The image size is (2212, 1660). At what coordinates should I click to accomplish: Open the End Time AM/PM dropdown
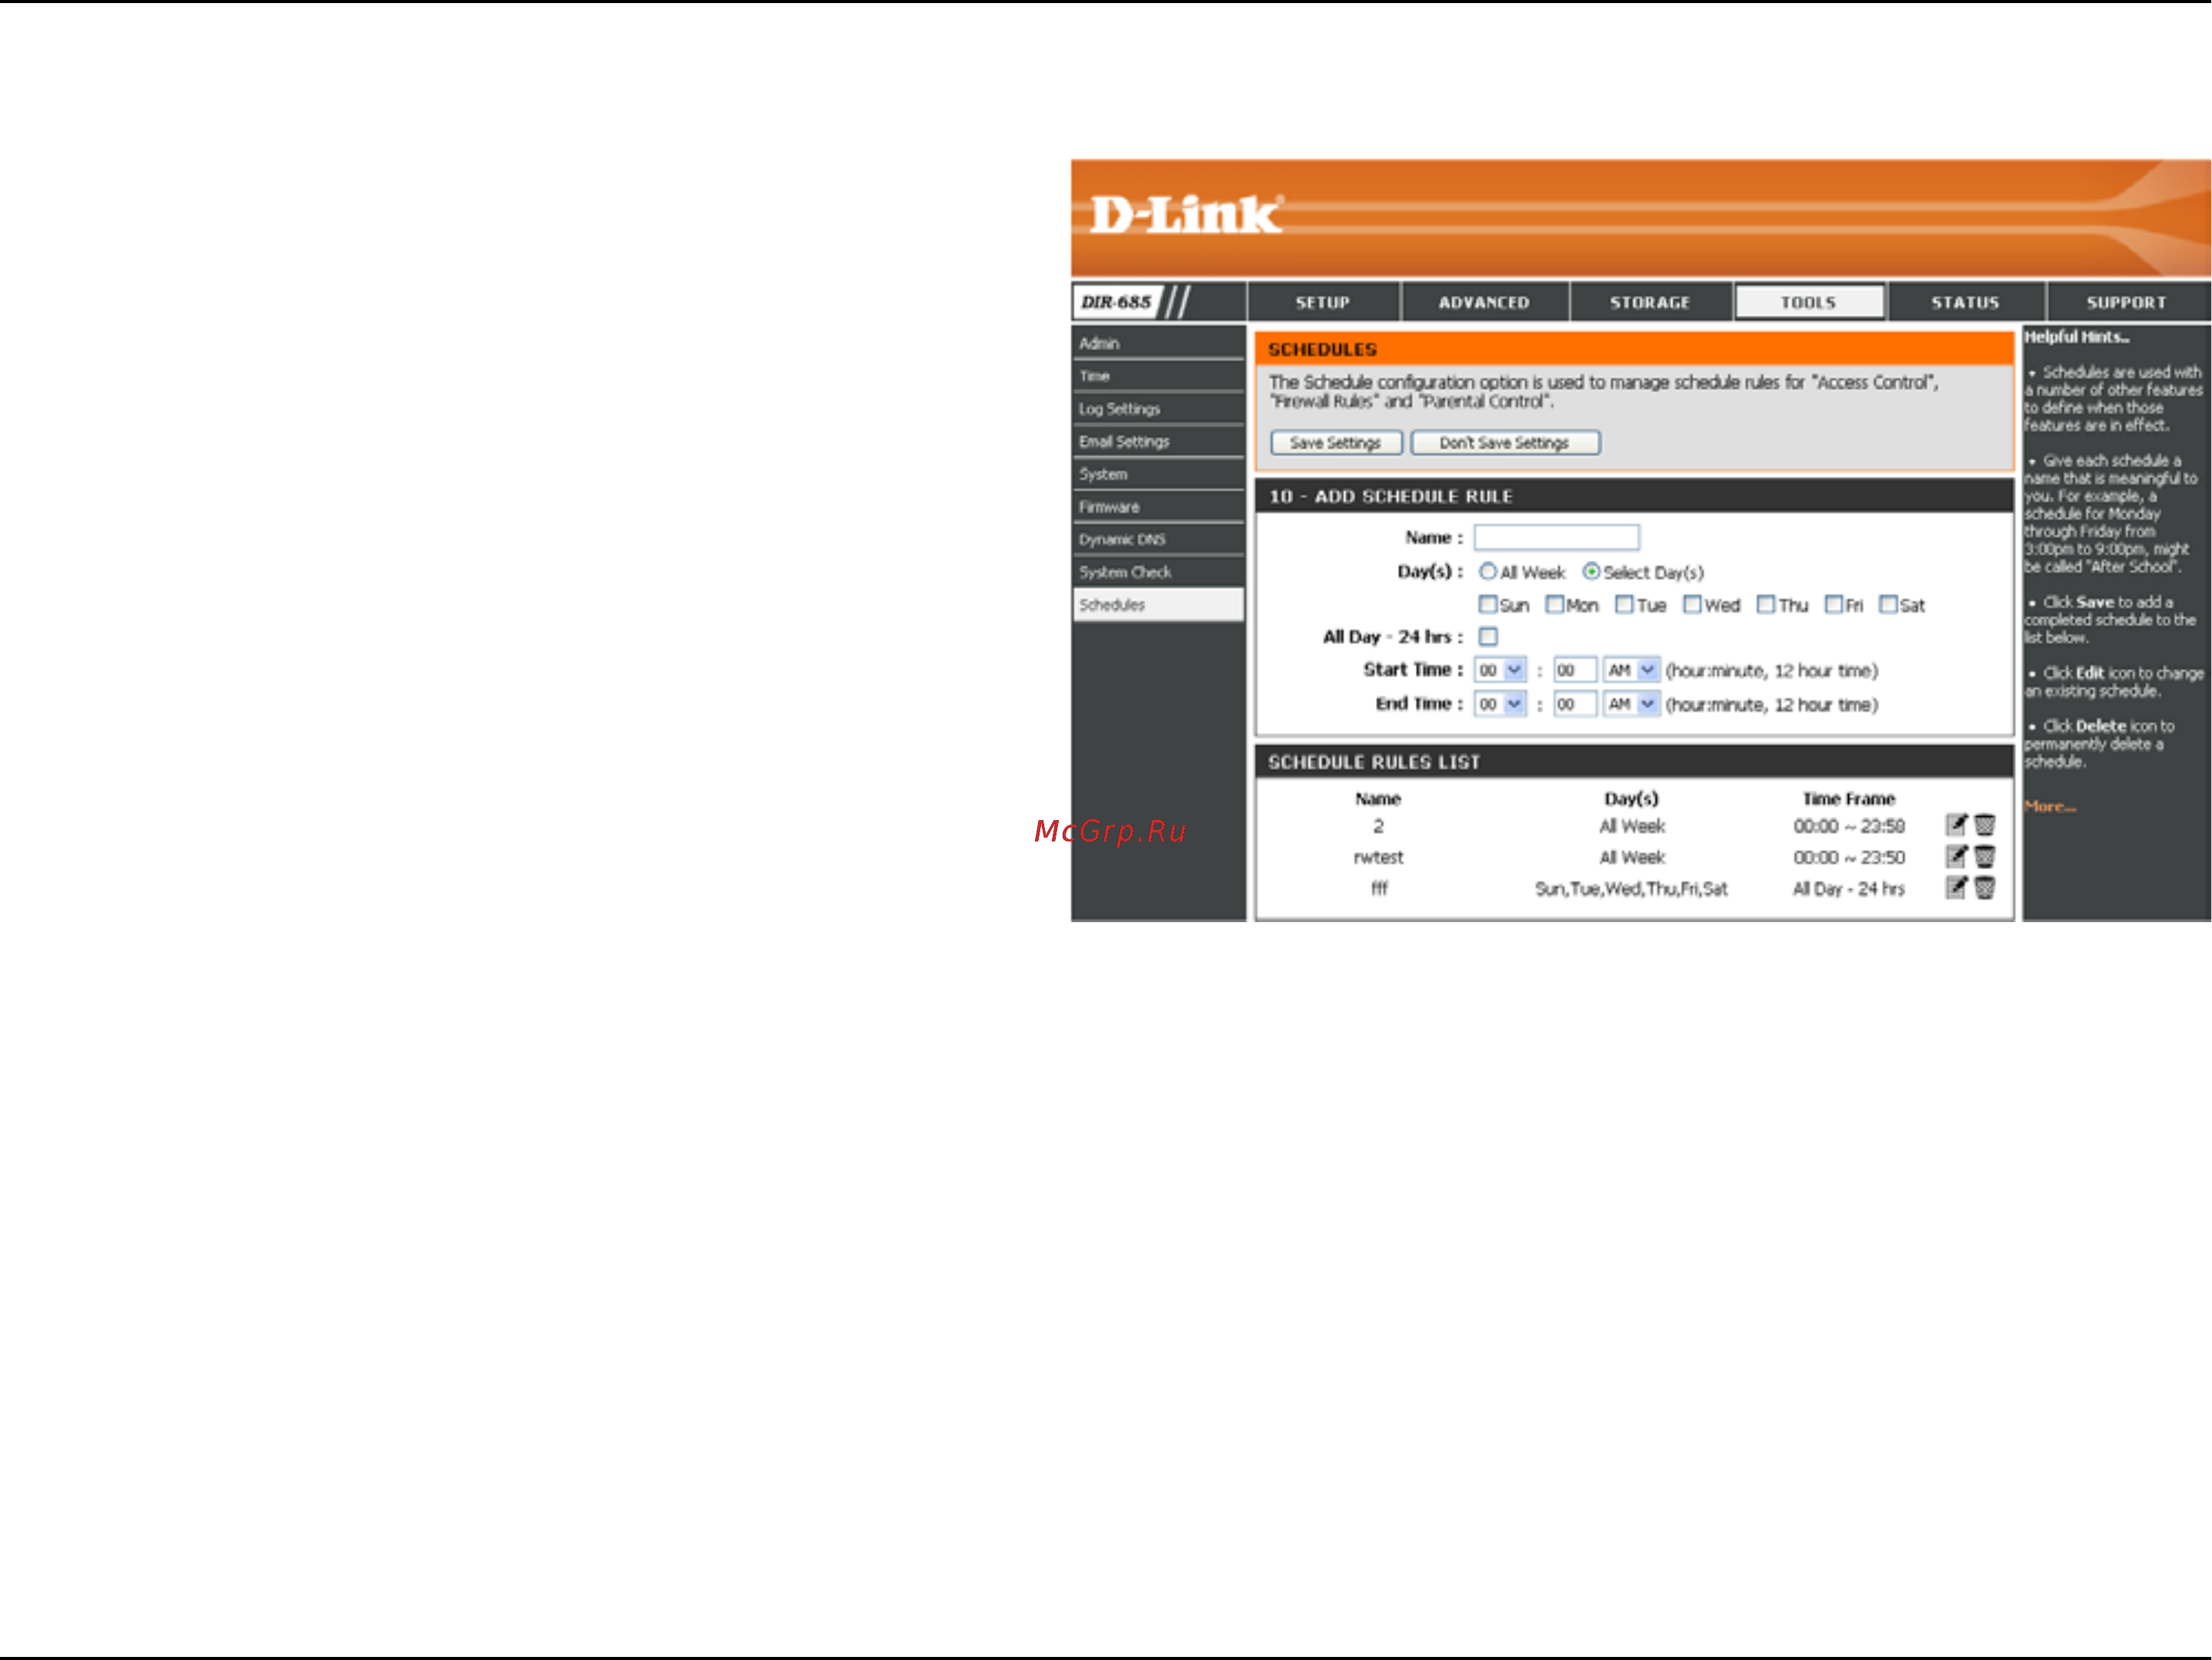1632,704
